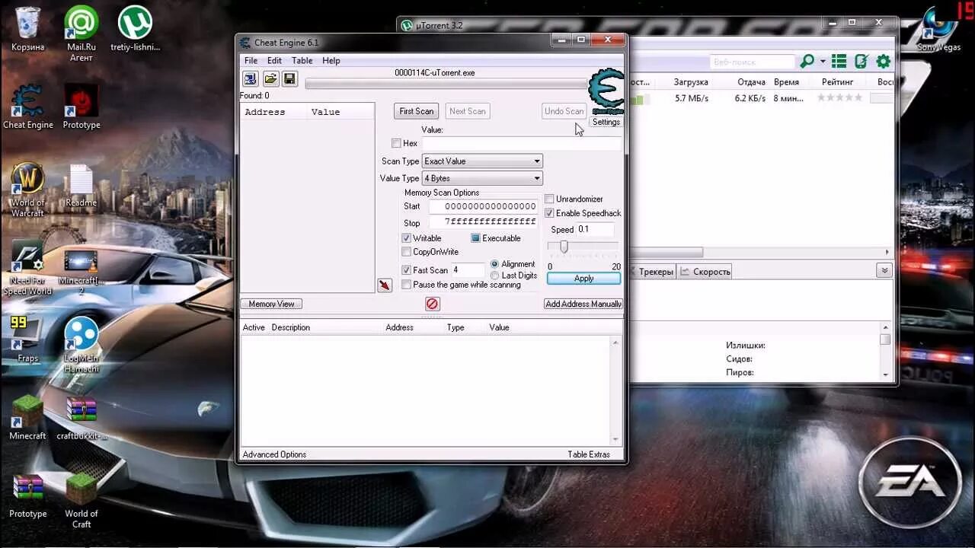
Task: Open the File menu
Action: pos(251,61)
